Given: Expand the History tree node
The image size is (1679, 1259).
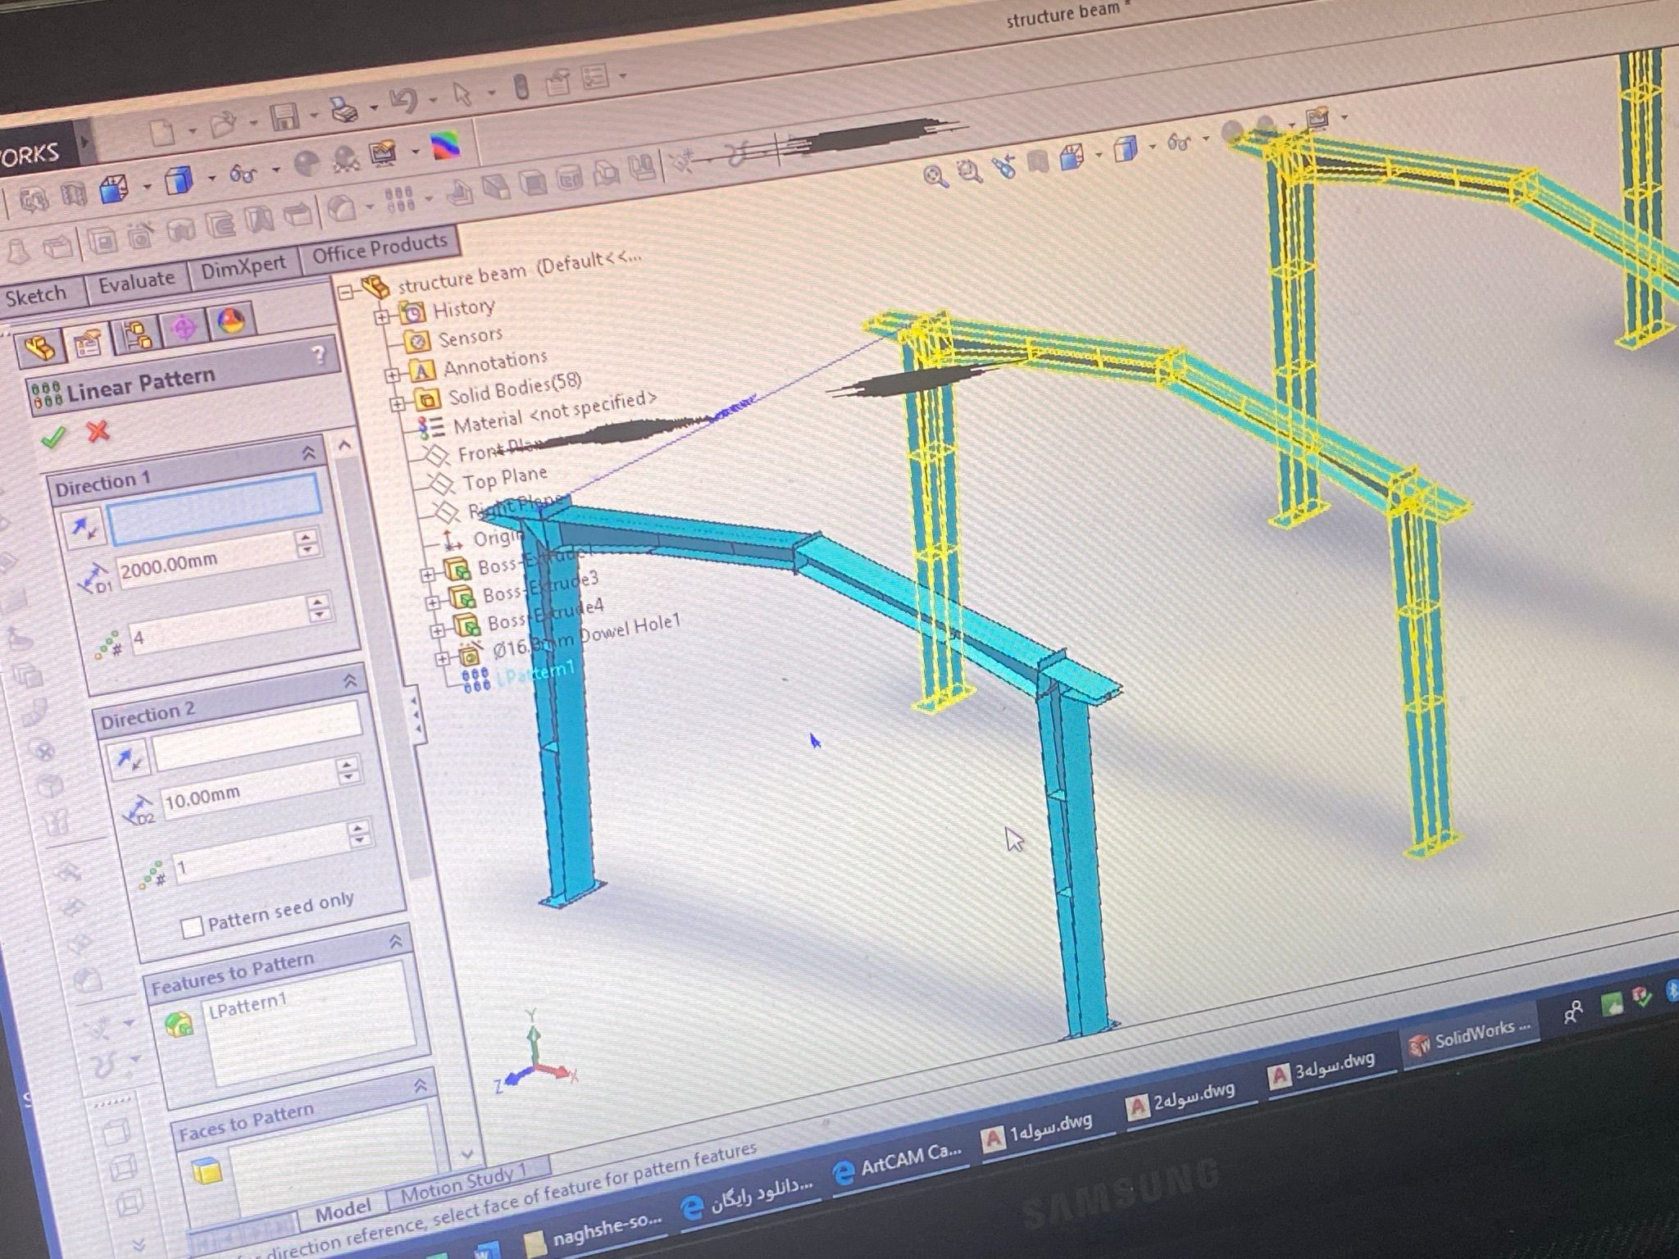Looking at the screenshot, I should pos(383,316).
